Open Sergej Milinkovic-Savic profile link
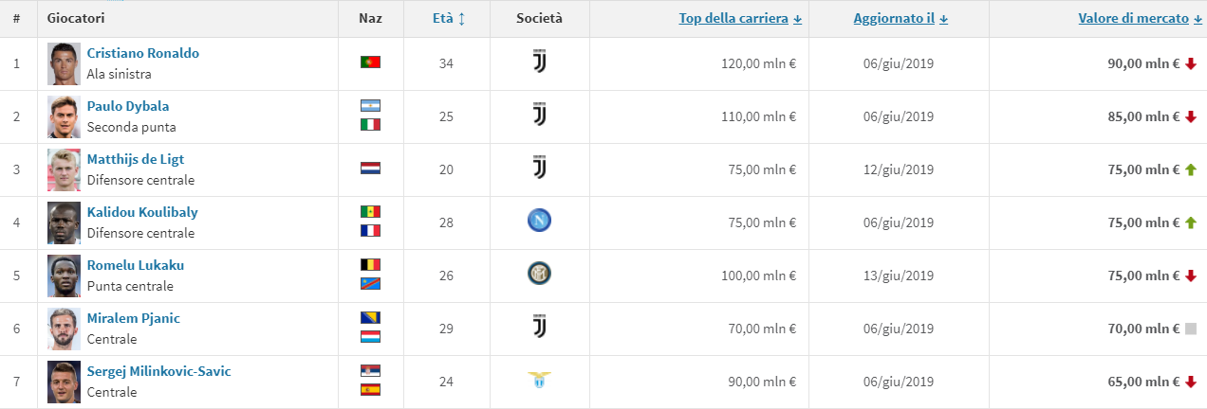The image size is (1207, 409). [x=158, y=371]
